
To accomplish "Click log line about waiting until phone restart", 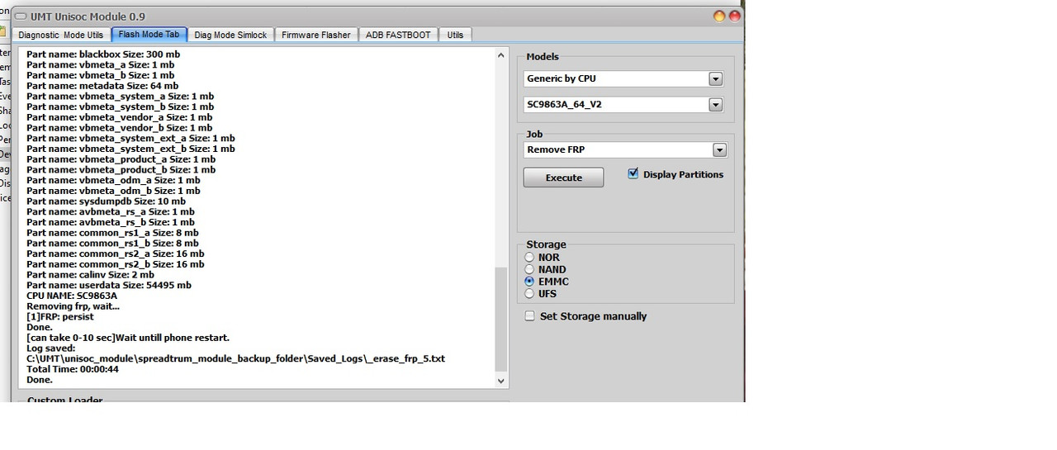I will tap(128, 338).
